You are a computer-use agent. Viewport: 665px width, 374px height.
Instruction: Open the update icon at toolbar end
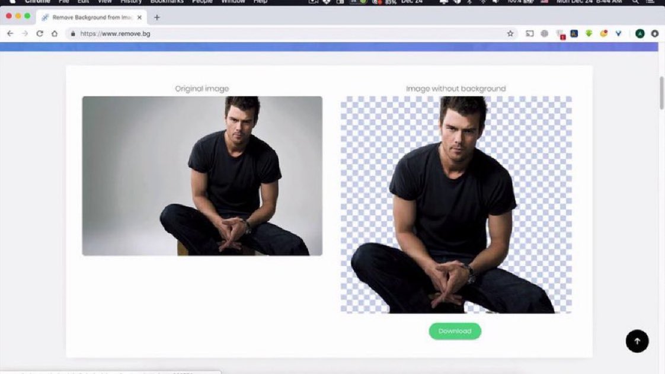(655, 34)
